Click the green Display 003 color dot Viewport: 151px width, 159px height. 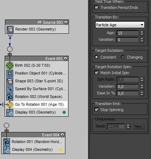coord(64,112)
